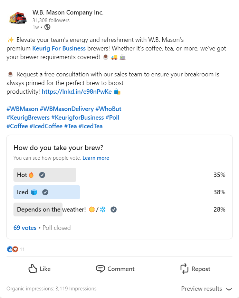The height and width of the screenshot is (298, 239).
Task: Click the checkmark badge on the weather option
Action: (113, 209)
